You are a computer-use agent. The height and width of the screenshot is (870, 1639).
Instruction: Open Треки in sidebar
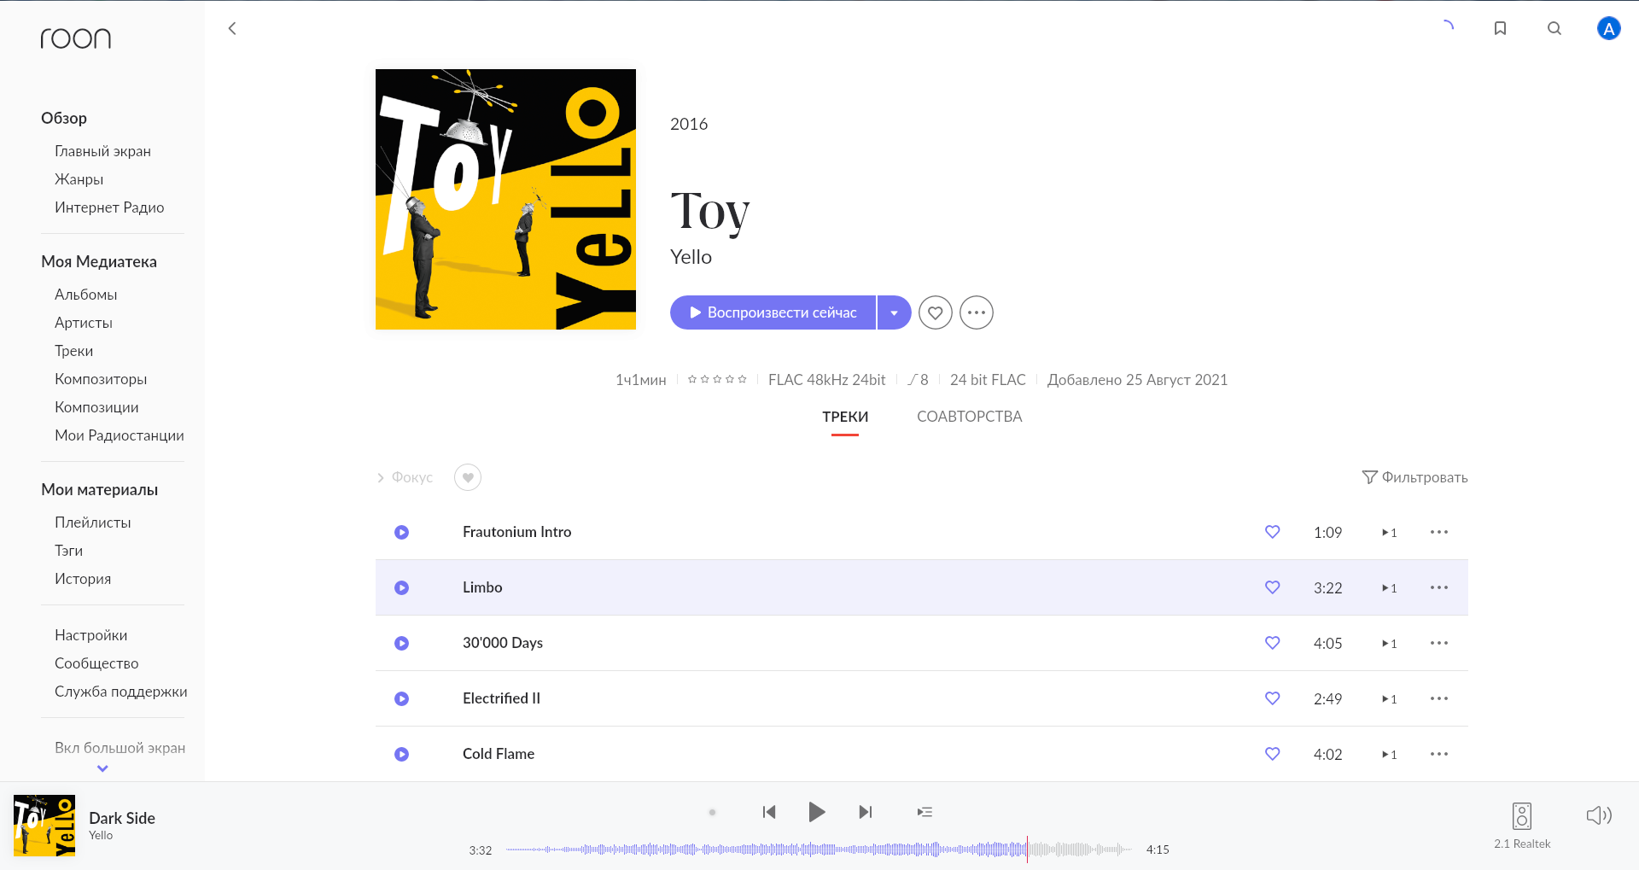point(73,351)
